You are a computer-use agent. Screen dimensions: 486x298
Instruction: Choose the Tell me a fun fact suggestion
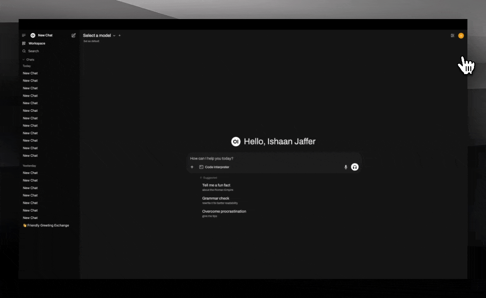(216, 185)
